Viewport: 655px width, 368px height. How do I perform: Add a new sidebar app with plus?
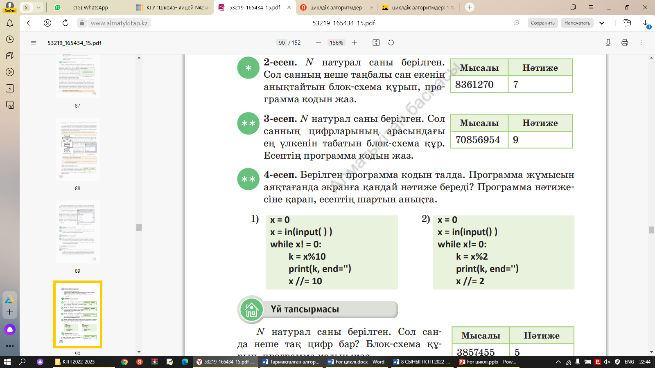click(10, 312)
